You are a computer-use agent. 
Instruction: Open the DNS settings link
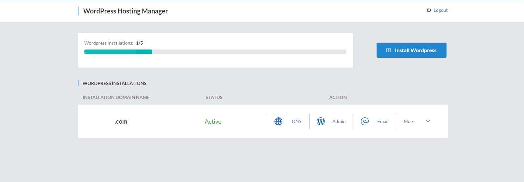pos(296,121)
